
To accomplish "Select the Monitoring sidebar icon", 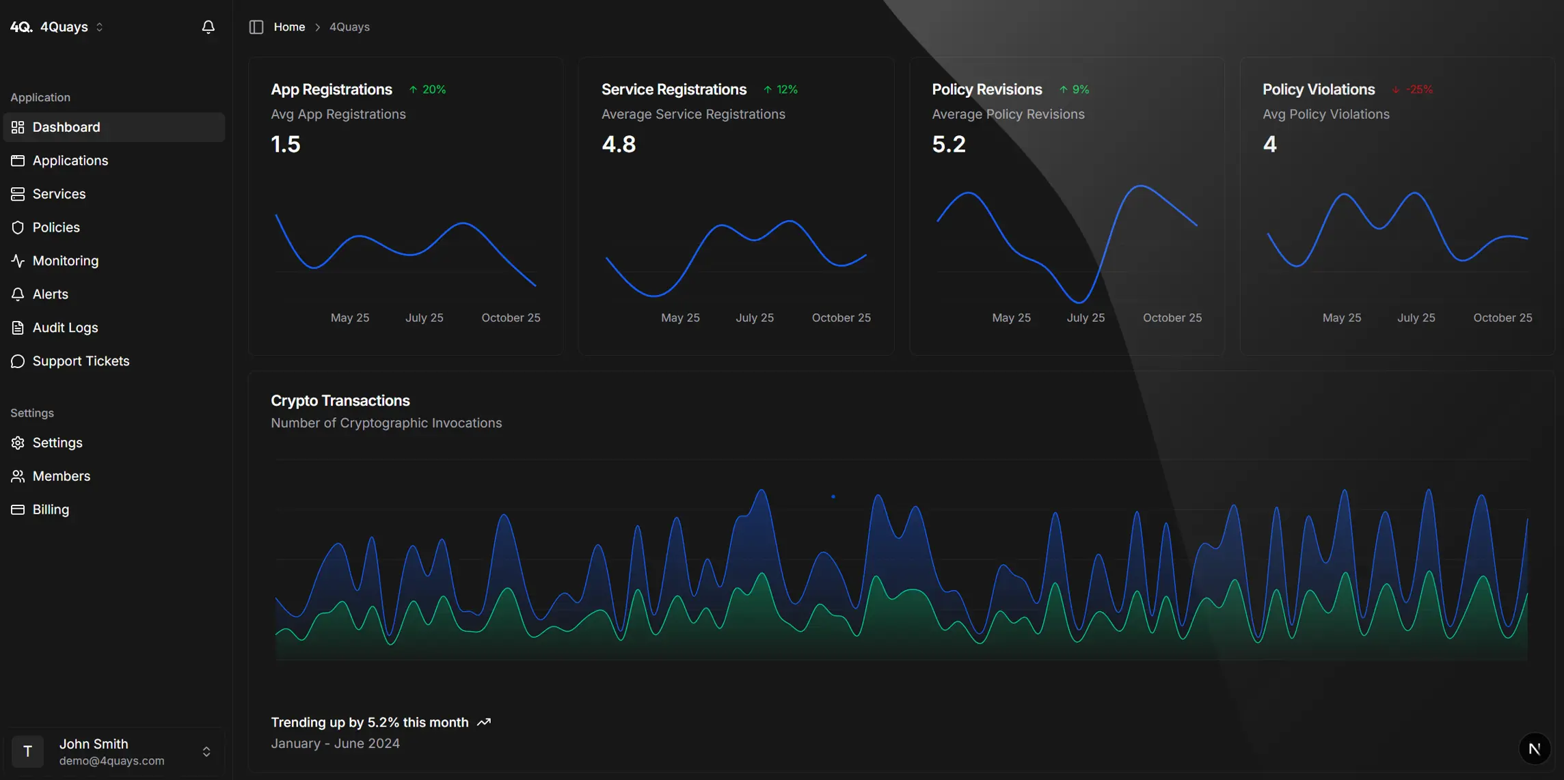I will pos(18,260).
